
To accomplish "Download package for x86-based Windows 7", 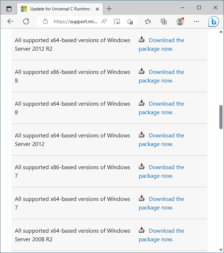I will [x=161, y=172].
